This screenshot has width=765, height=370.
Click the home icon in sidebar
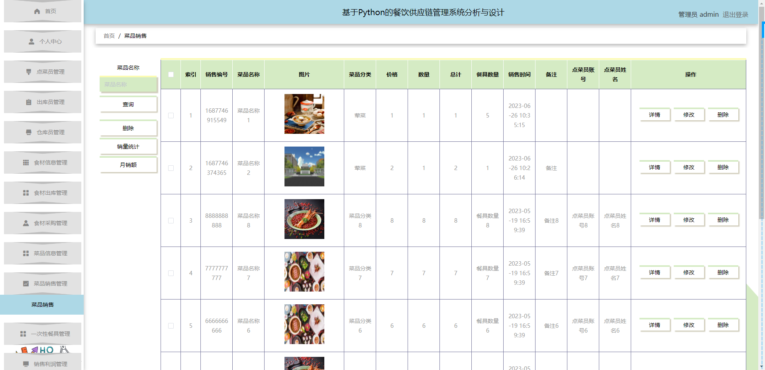click(37, 11)
